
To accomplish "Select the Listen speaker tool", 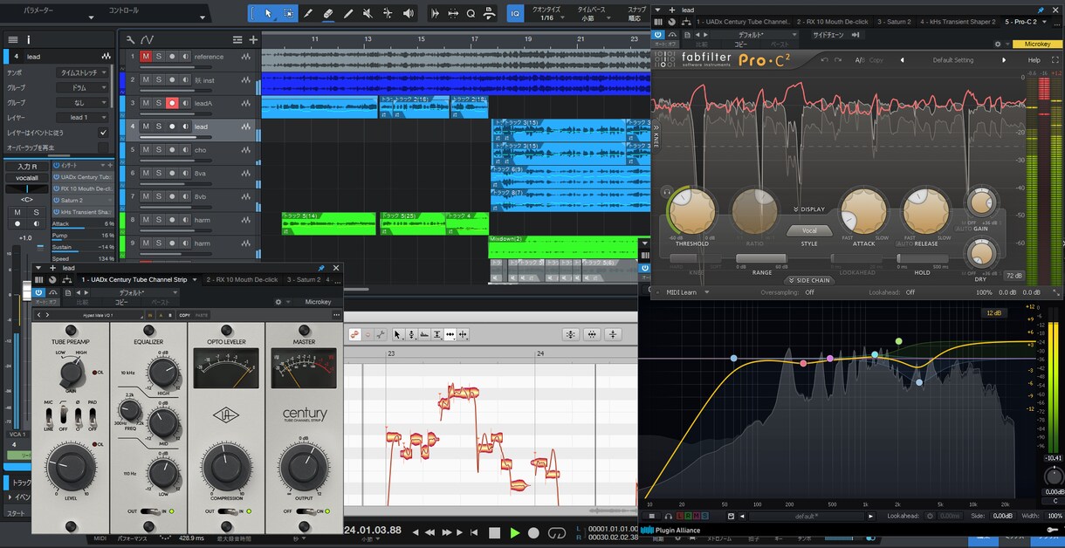I will (x=409, y=13).
